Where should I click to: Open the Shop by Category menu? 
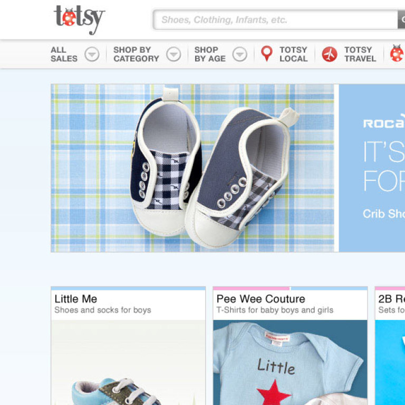coord(136,54)
